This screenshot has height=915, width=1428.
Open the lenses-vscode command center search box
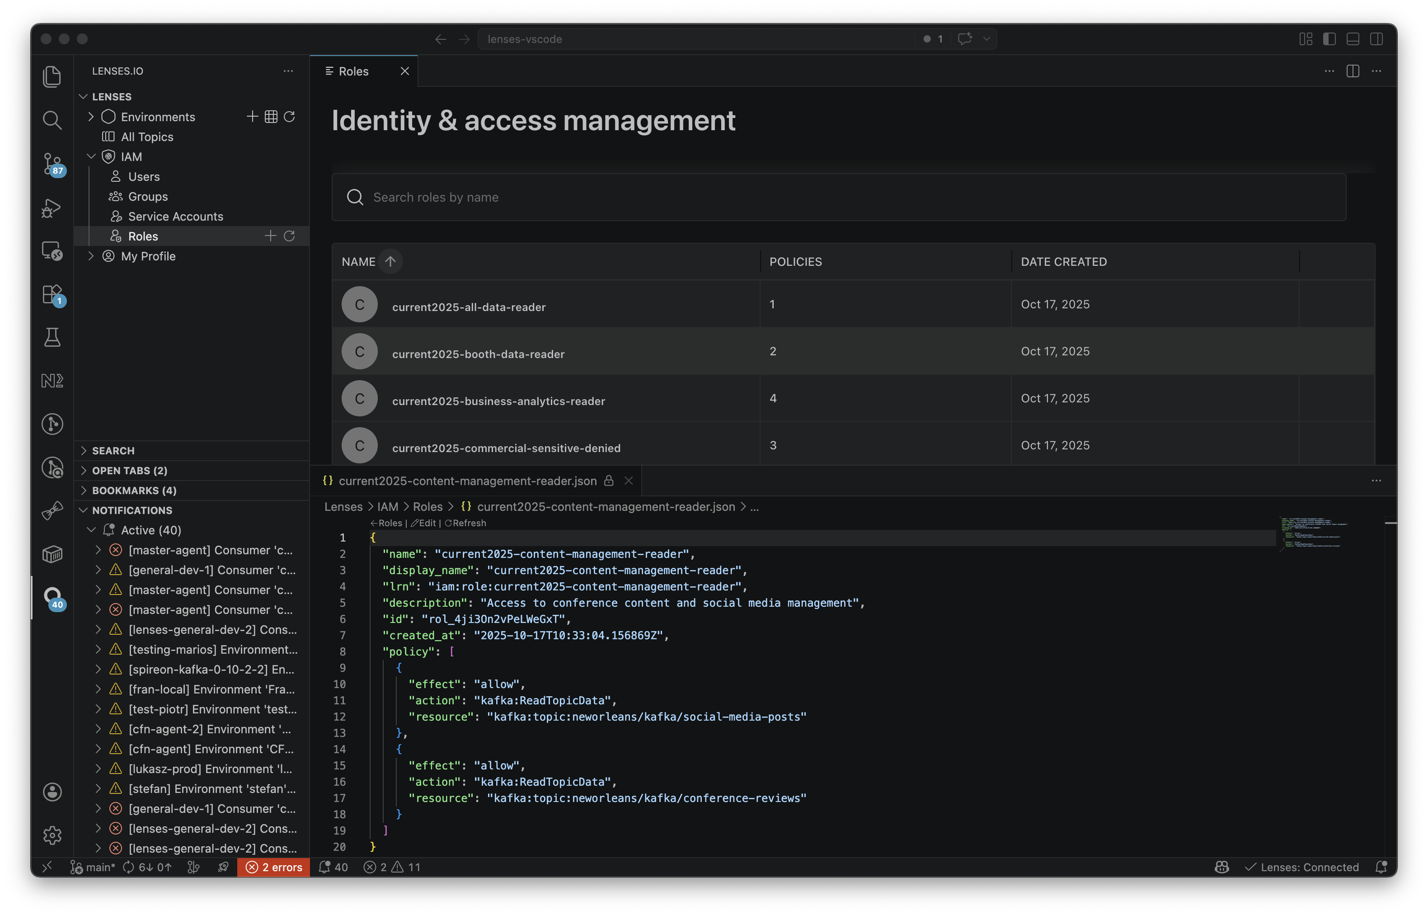coord(696,39)
